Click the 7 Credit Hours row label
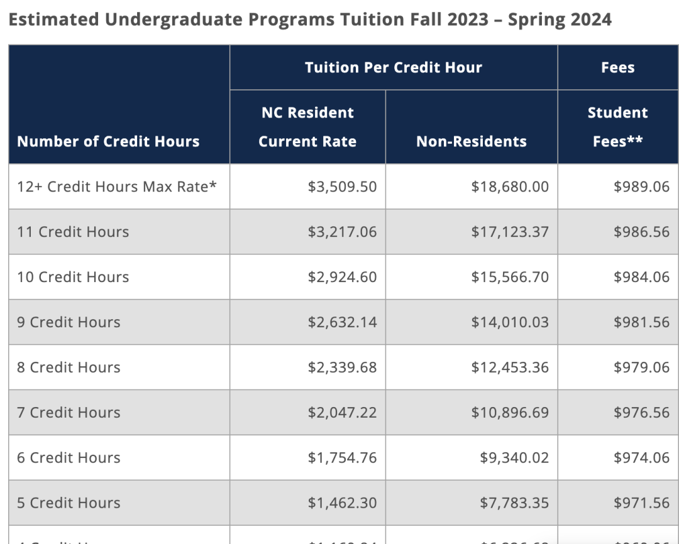Screen dimensions: 679x544 click(x=69, y=413)
